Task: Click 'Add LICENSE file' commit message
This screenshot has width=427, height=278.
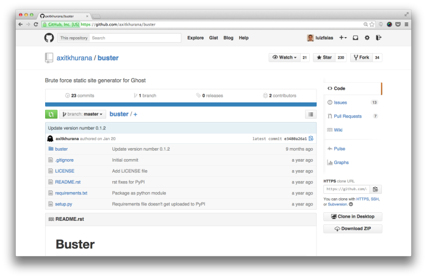Action: pos(129,171)
